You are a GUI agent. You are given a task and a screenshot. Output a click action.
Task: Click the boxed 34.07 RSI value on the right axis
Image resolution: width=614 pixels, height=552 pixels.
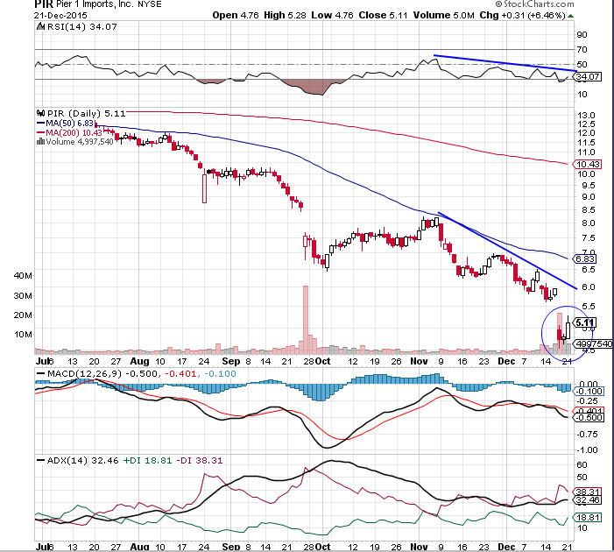pyautogui.click(x=588, y=77)
